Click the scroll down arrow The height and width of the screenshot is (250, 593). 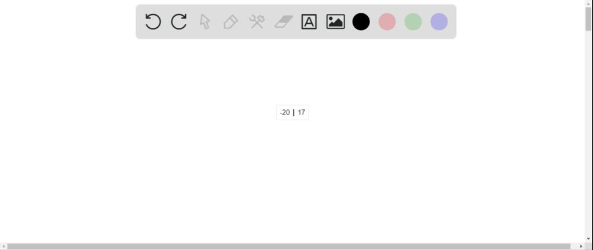pos(588,238)
